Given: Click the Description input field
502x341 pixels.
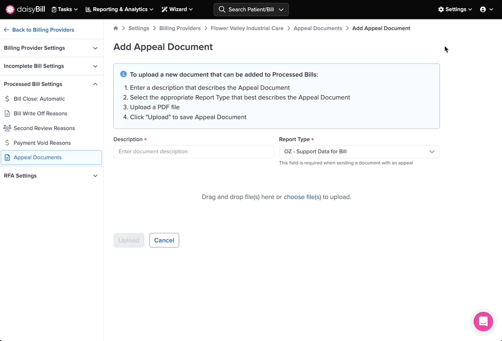Looking at the screenshot, I should [193, 152].
